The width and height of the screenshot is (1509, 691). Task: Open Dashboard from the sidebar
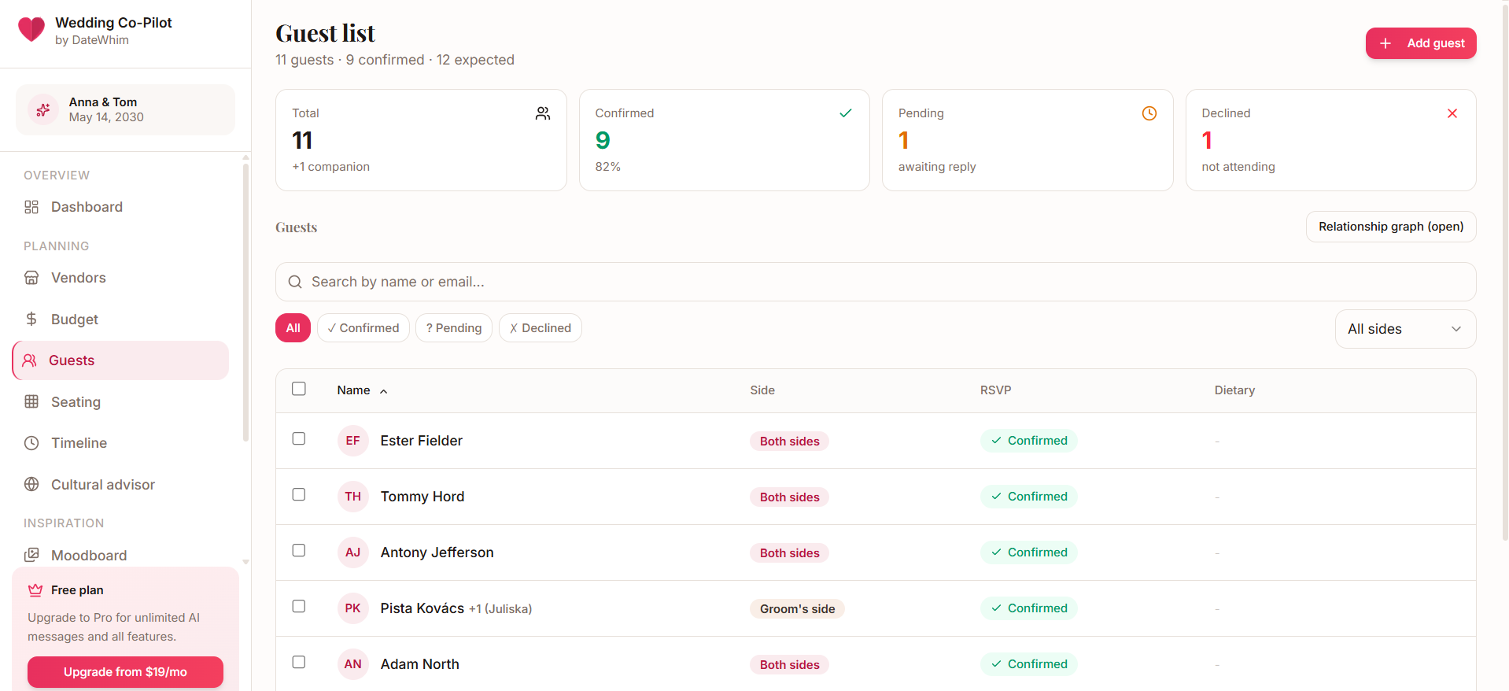click(x=120, y=207)
